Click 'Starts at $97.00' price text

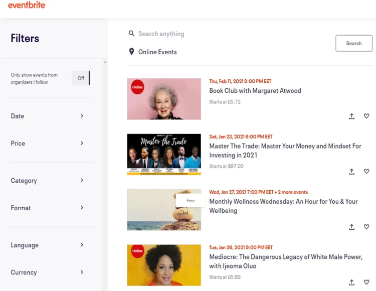(226, 166)
